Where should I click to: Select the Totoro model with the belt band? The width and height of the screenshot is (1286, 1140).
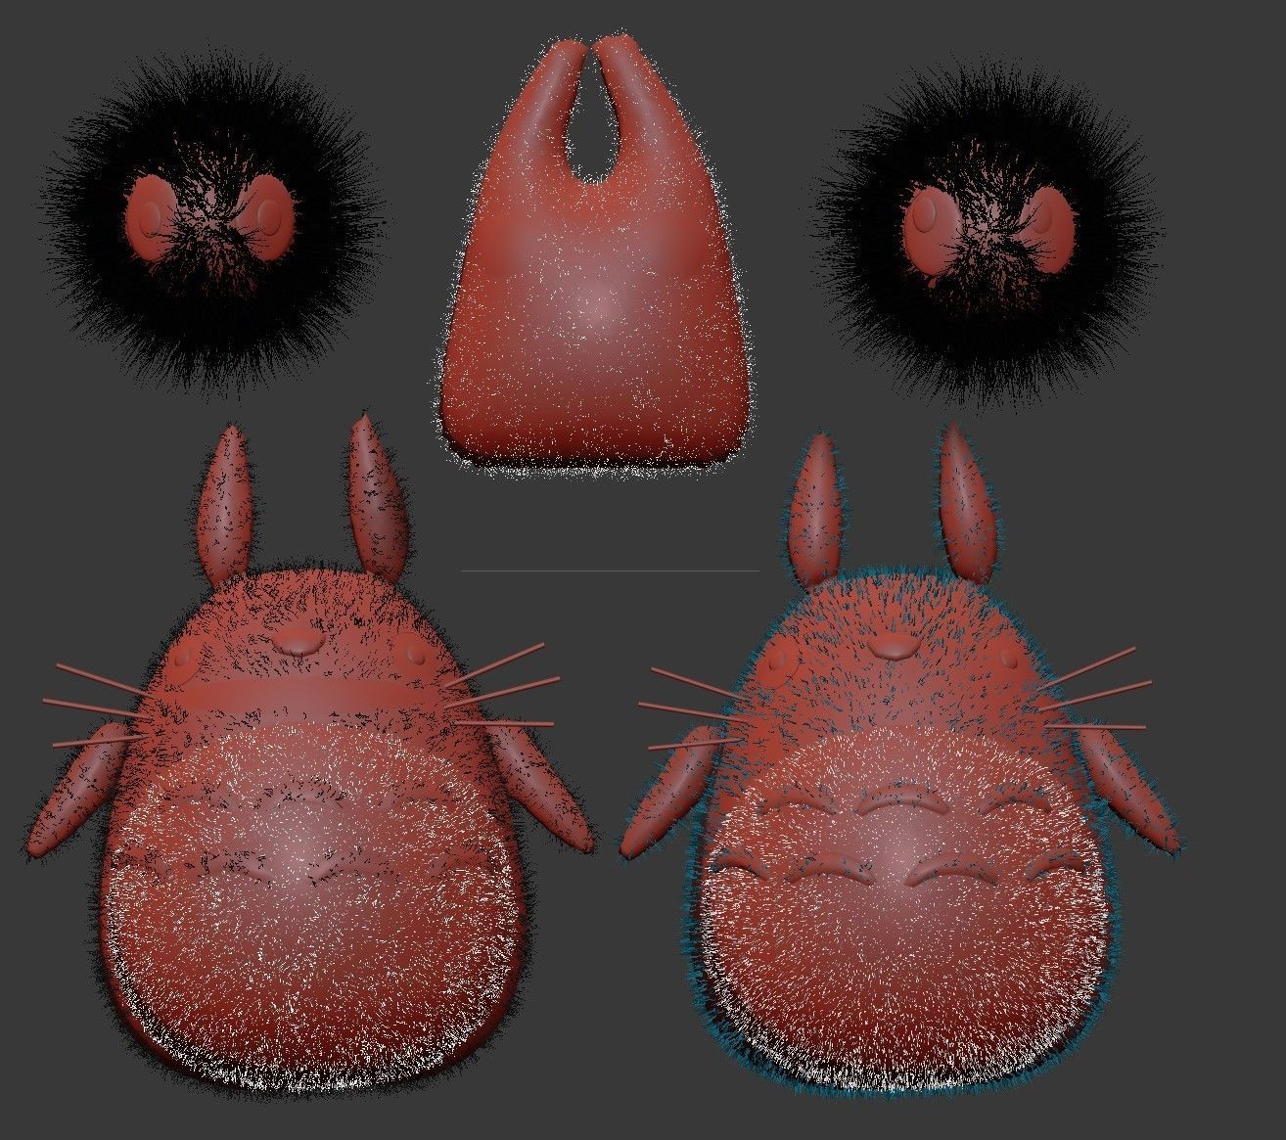[307, 753]
